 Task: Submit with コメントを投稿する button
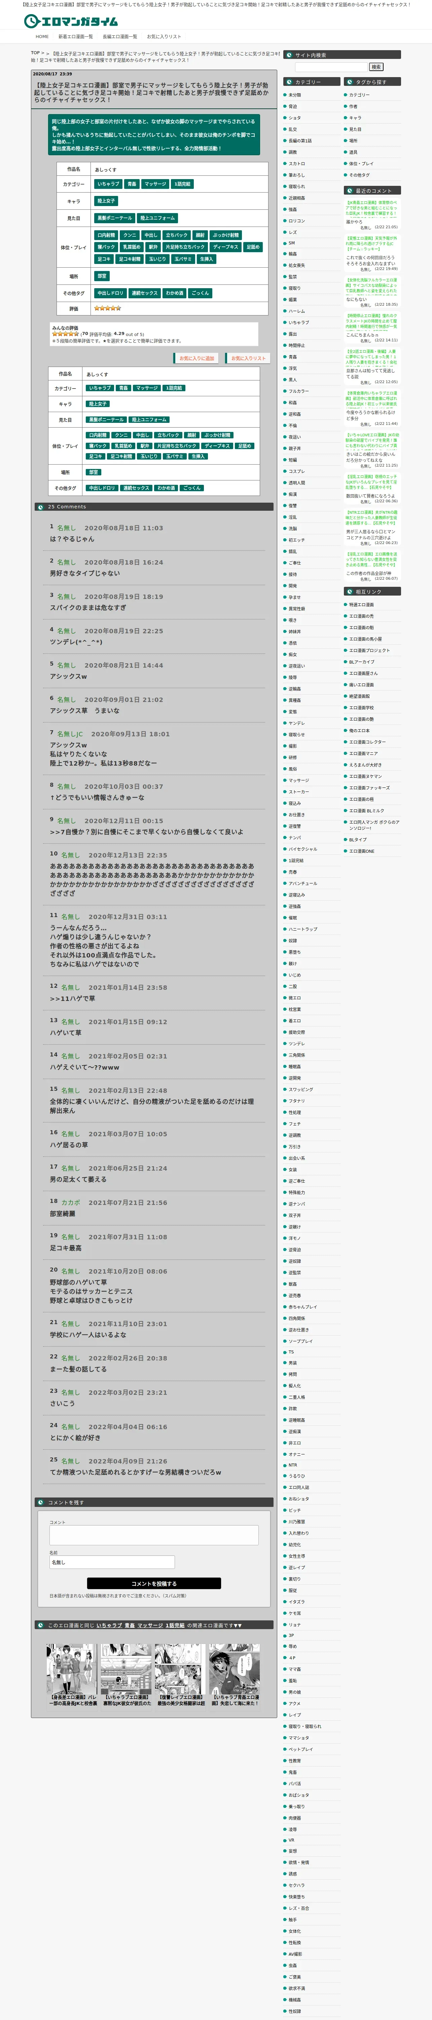click(x=154, y=1584)
